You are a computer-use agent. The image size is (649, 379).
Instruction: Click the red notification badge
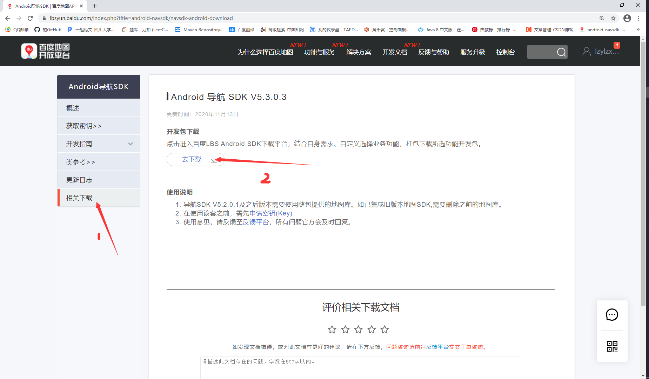pos(617,45)
